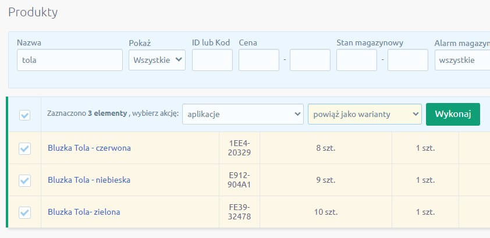Open the Alarm magazynowy 'wszystkie' dropdown

point(462,60)
